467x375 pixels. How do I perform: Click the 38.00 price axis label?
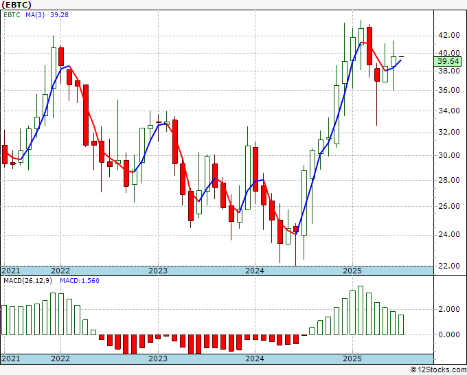click(449, 71)
